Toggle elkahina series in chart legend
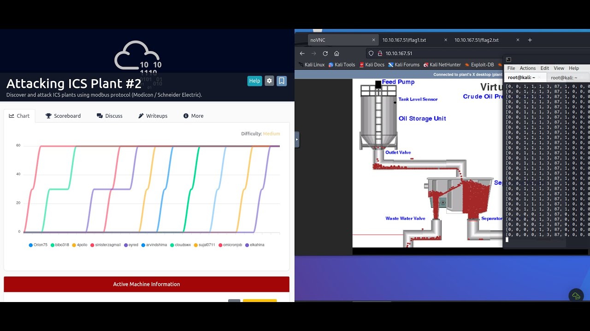 (x=254, y=245)
